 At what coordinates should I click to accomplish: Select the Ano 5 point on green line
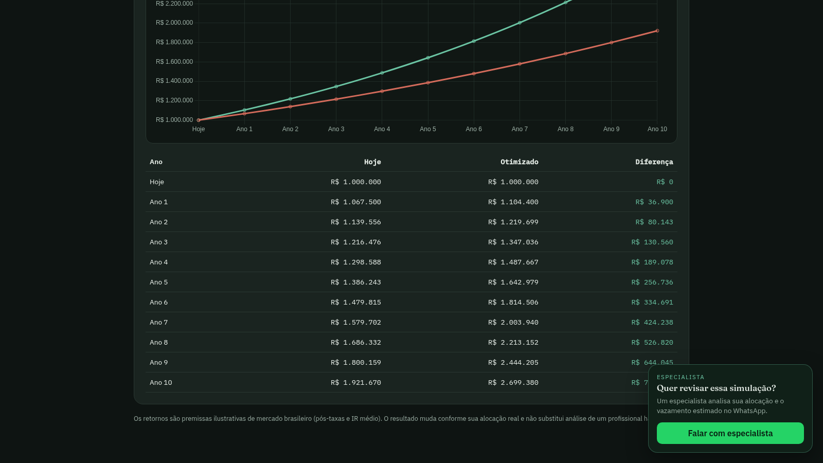tap(428, 58)
